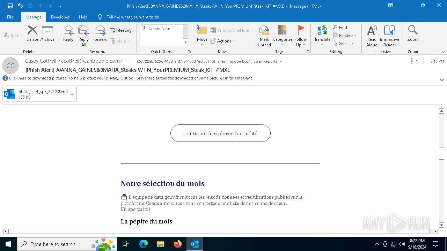
Task: Choose Reply All in the ribbon
Action: 84,36
